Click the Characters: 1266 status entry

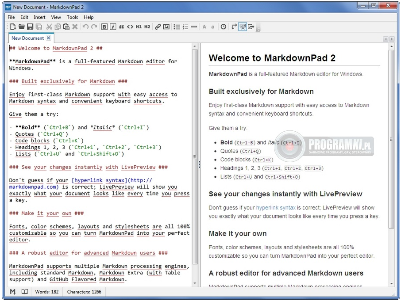point(84,292)
